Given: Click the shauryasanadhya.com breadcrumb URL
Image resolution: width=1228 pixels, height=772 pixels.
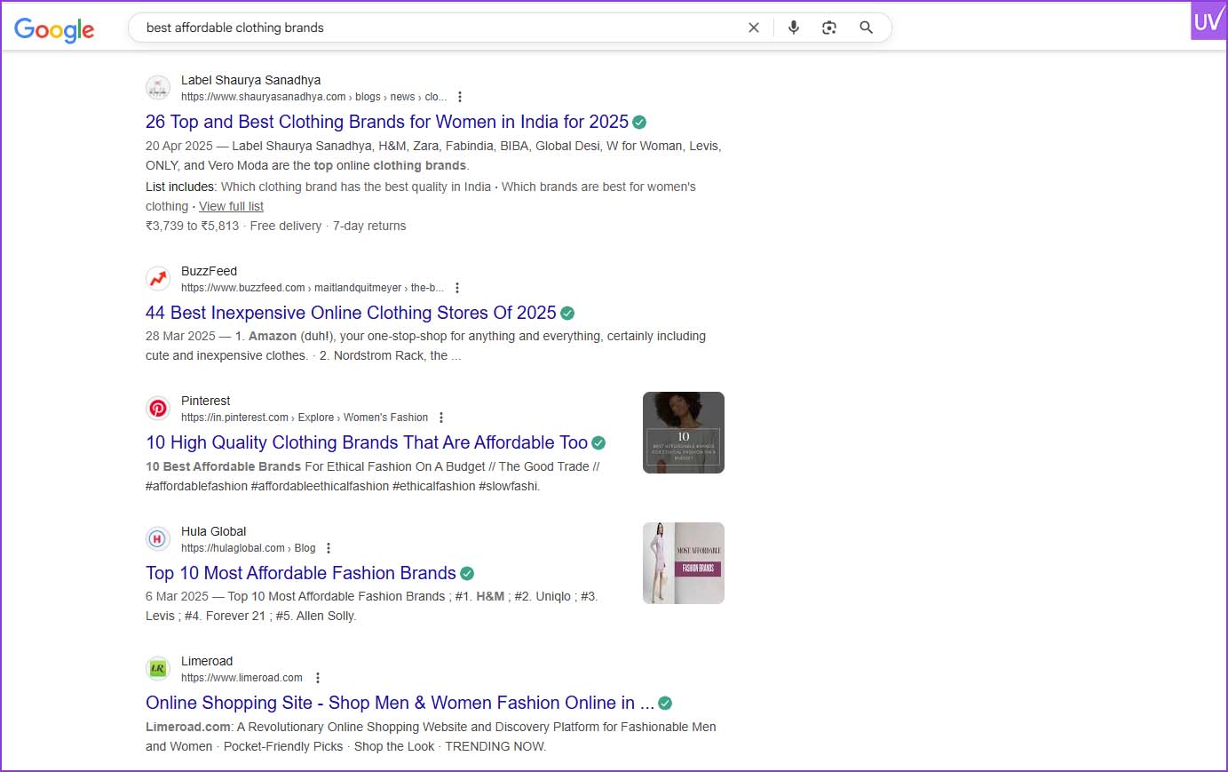Looking at the screenshot, I should tap(313, 97).
